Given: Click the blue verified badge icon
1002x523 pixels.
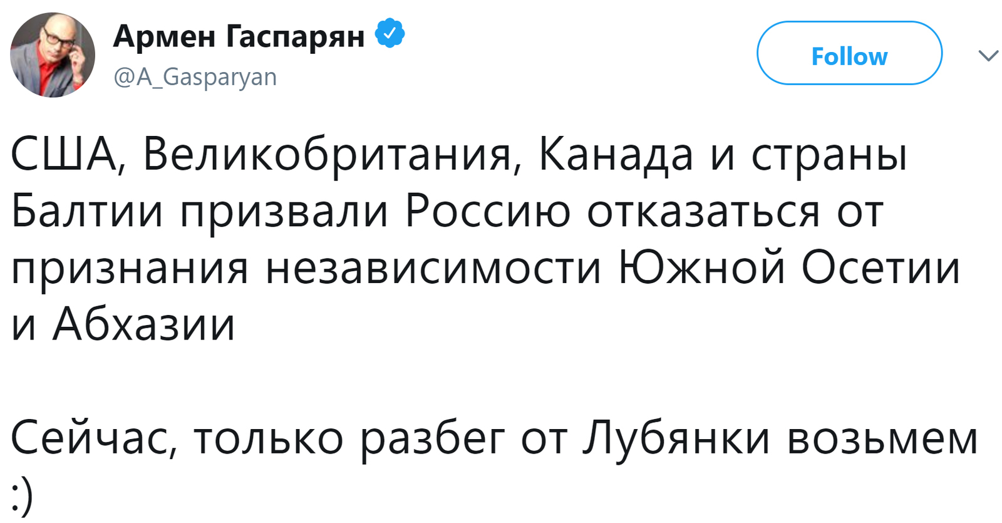Looking at the screenshot, I should coord(390,34).
